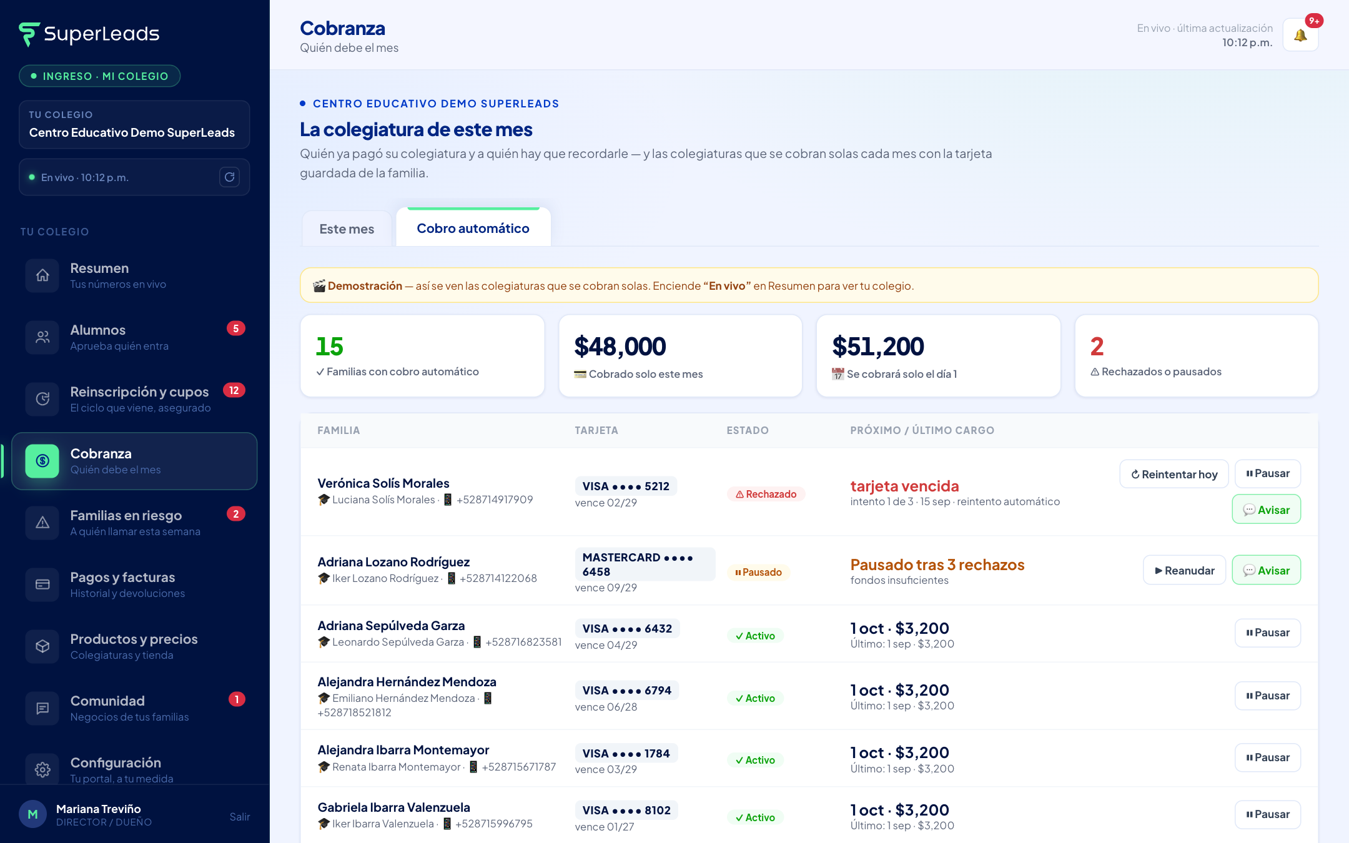Click Avisar for Verónica Solís Morales
Screen dimensions: 1349x843
coord(1267,510)
